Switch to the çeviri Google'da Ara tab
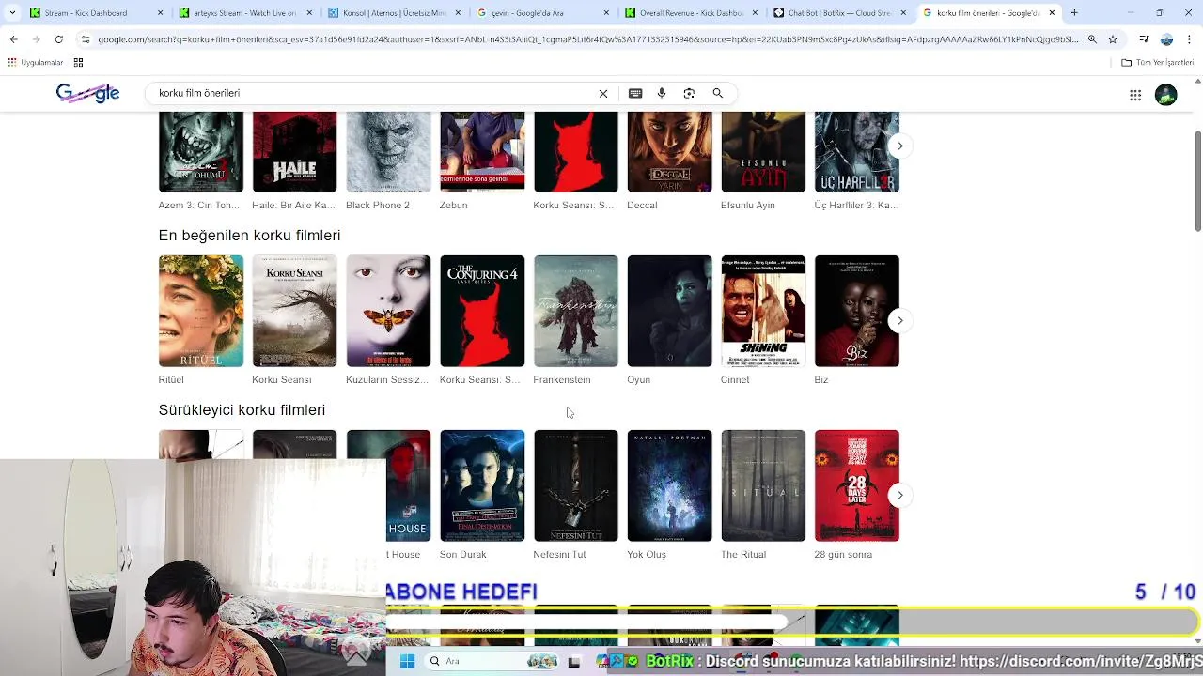1203x676 pixels. (543, 13)
